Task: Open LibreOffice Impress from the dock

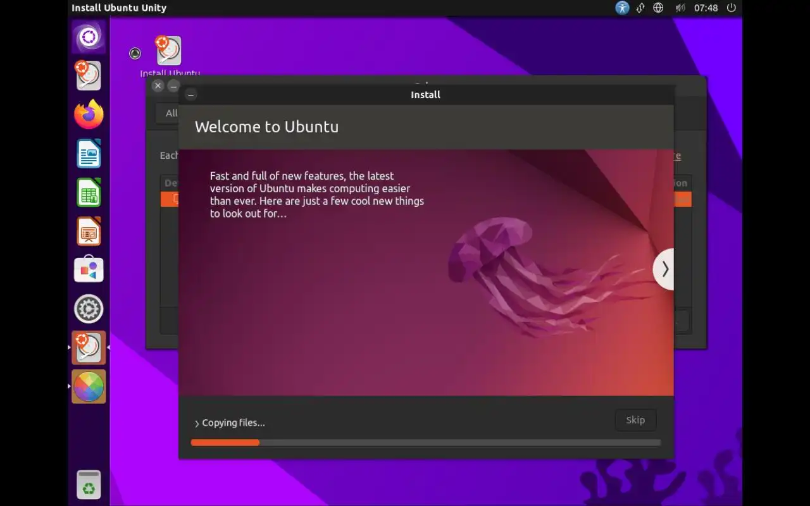Action: pos(89,231)
